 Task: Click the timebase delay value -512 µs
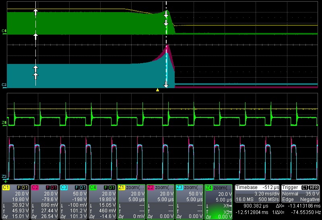tap(270, 187)
